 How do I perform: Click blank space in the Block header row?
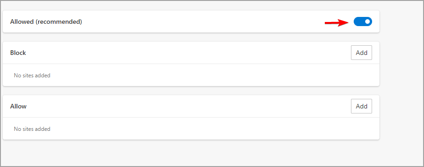(x=188, y=53)
